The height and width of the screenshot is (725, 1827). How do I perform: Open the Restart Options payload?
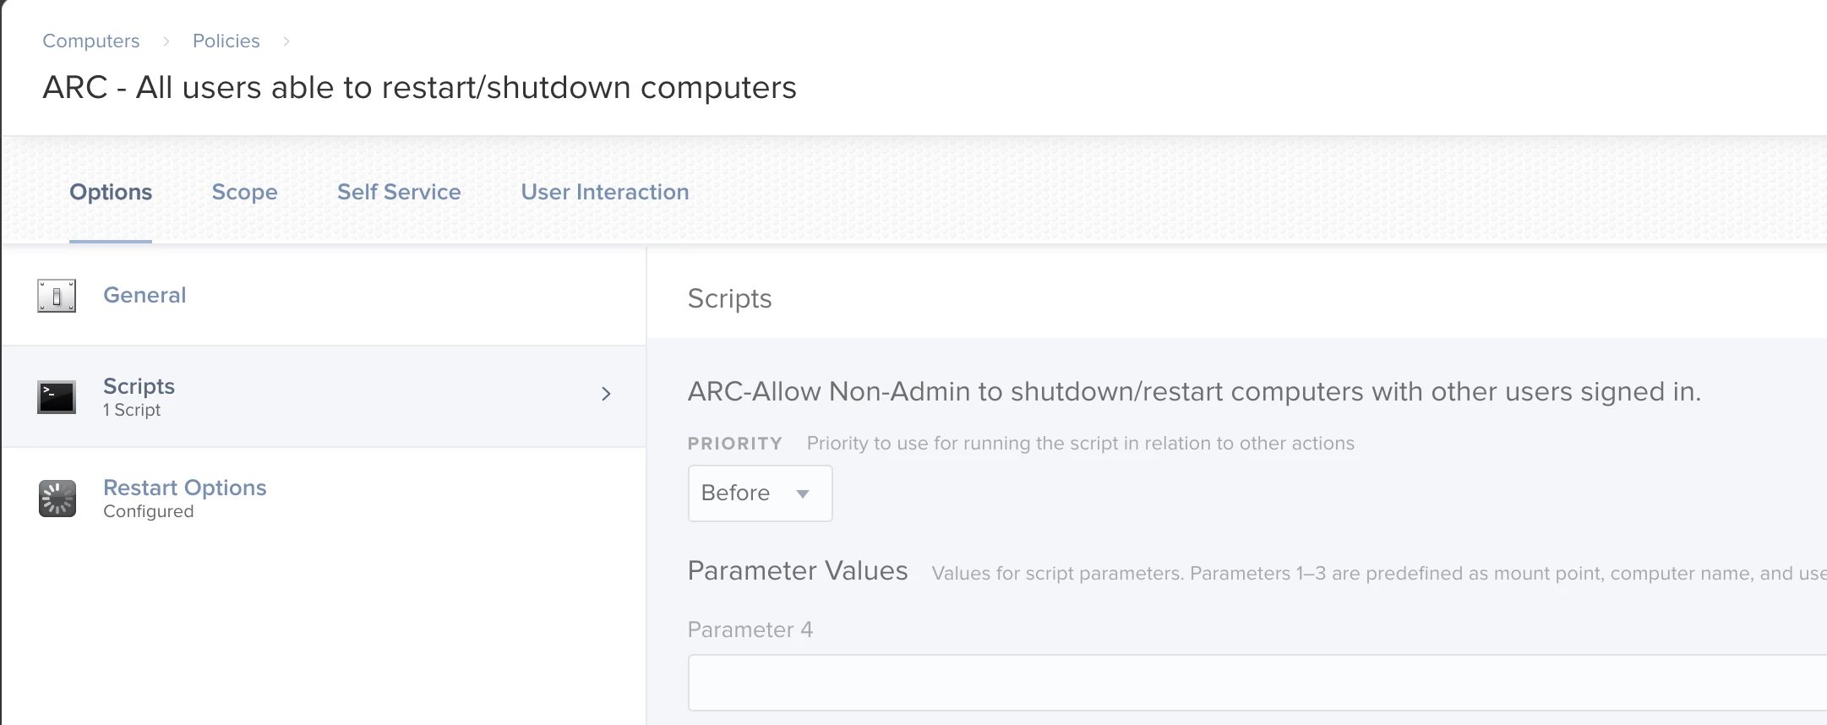[x=184, y=488]
